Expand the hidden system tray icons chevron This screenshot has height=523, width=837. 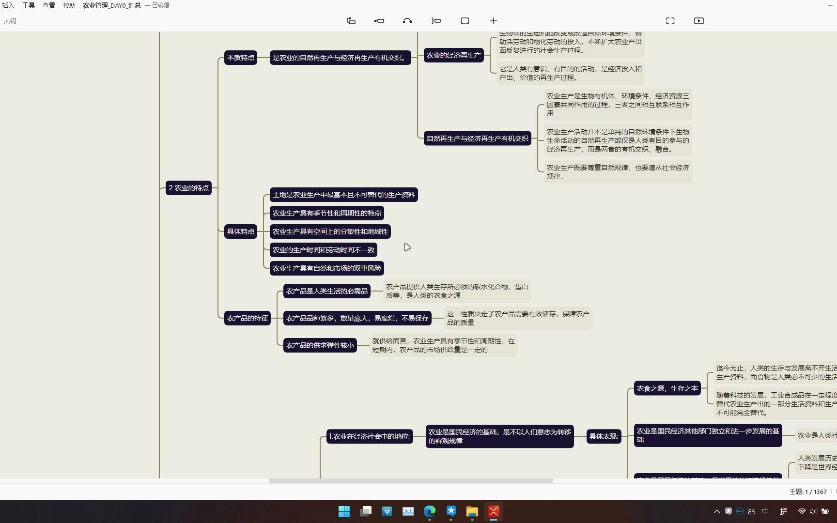click(717, 511)
